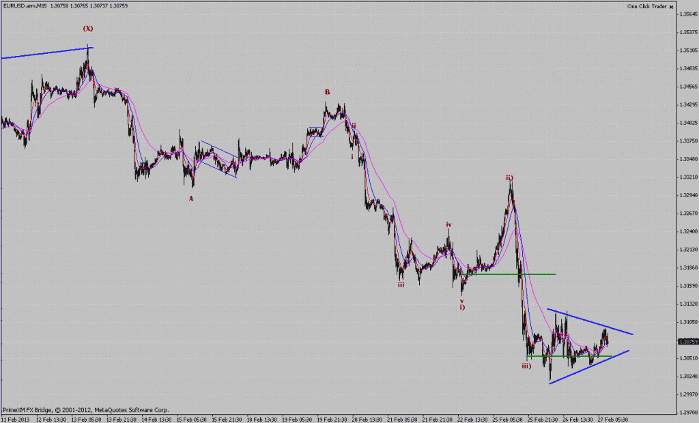Click the 20 Feb 13:30 time label
Viewport: 699px width, 423px height.
click(367, 420)
